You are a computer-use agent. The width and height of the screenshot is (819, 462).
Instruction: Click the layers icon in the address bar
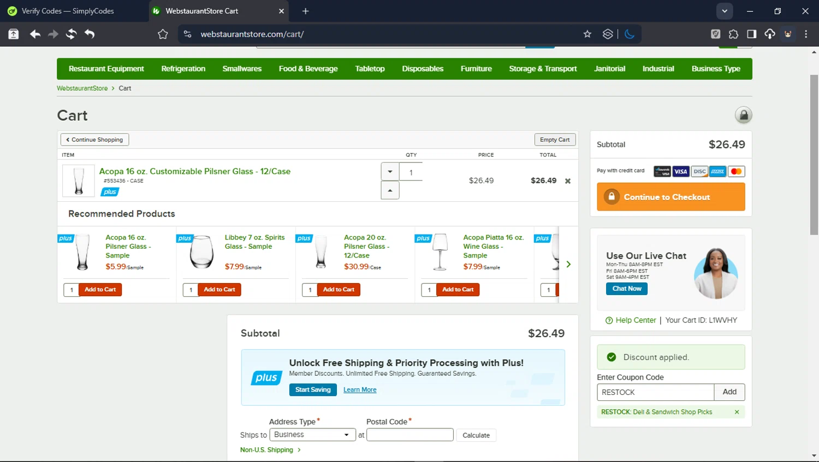click(x=608, y=34)
